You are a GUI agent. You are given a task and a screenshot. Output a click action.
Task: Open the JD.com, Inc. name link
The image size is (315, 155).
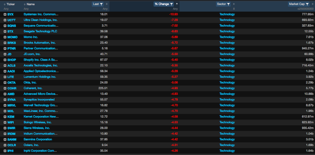tap(32, 54)
